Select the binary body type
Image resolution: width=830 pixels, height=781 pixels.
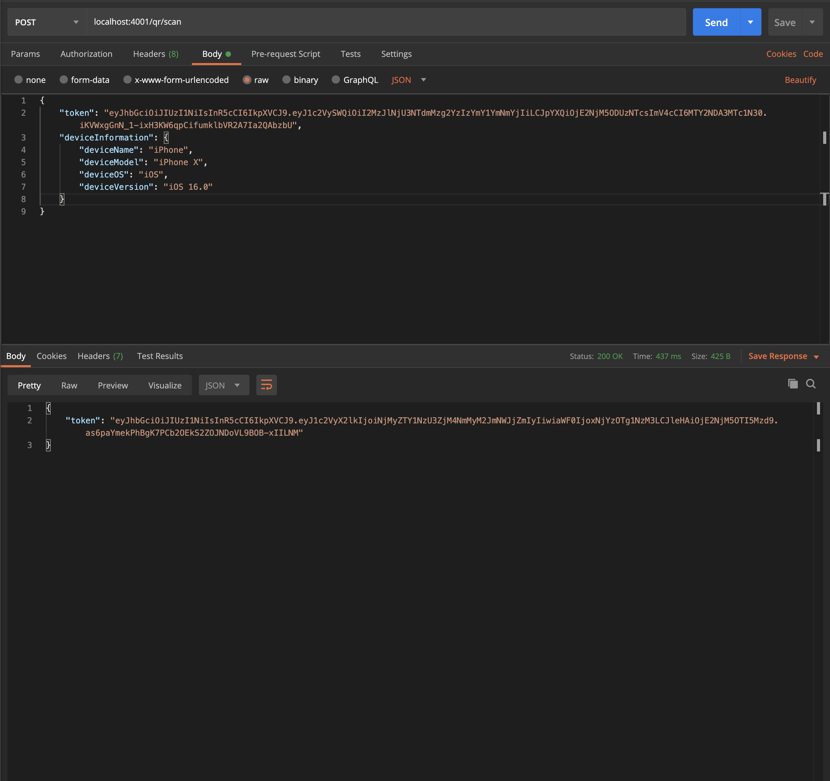pos(300,80)
